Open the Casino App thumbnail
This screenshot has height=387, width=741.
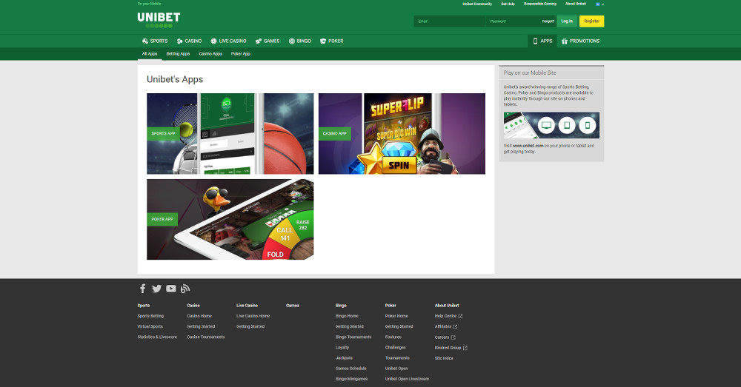pyautogui.click(x=402, y=133)
